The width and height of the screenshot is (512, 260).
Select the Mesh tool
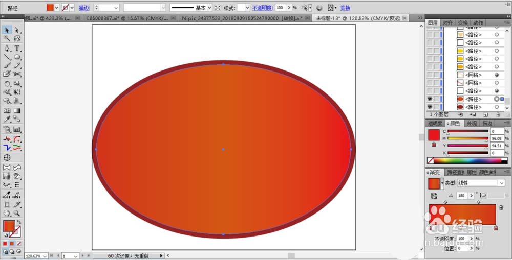coord(7,111)
